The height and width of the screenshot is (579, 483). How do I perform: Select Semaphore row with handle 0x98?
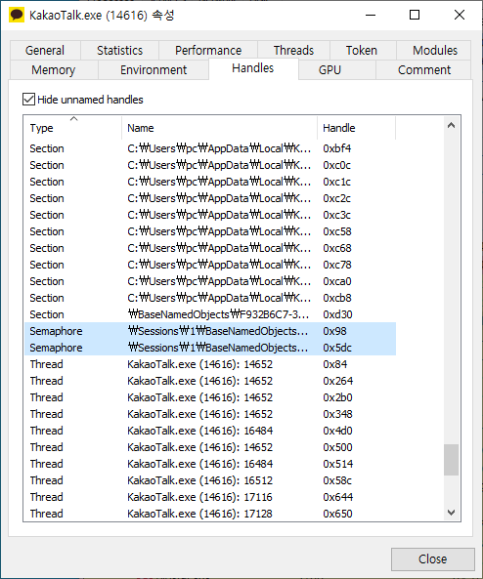210,331
